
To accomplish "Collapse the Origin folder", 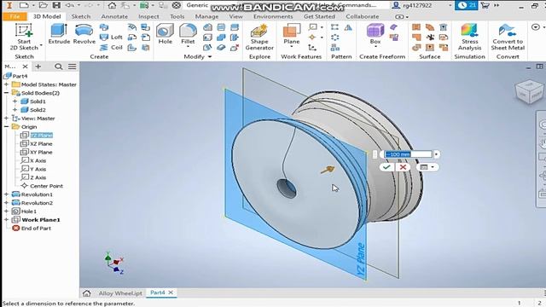I will click(6, 127).
